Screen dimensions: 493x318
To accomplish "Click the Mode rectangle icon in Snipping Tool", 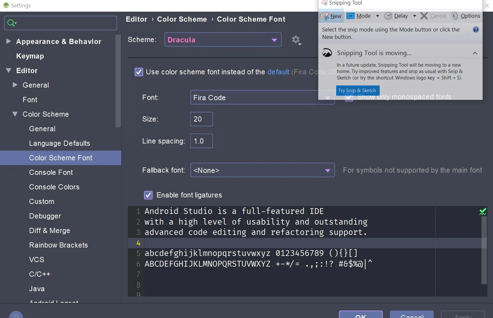I will click(350, 16).
